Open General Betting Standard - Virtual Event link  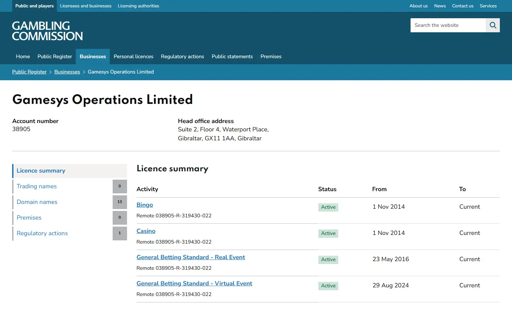pyautogui.click(x=194, y=284)
